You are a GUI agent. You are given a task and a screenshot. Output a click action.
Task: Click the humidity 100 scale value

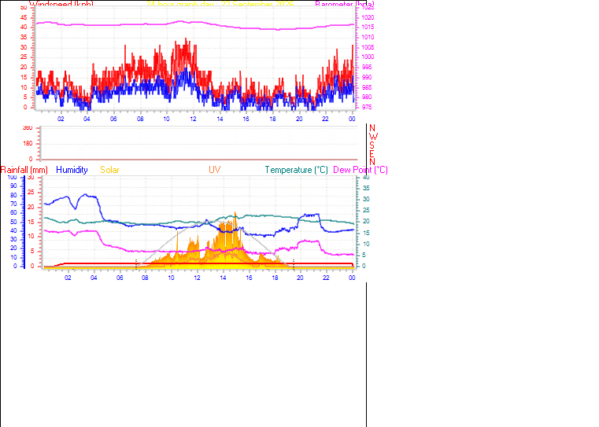[13, 177]
